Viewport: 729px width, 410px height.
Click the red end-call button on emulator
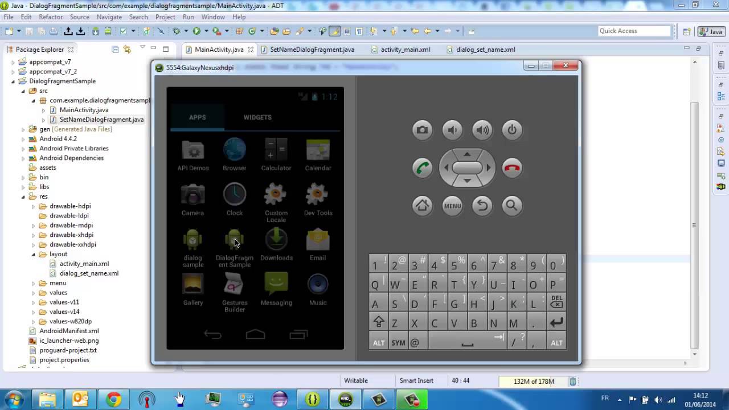pos(512,168)
